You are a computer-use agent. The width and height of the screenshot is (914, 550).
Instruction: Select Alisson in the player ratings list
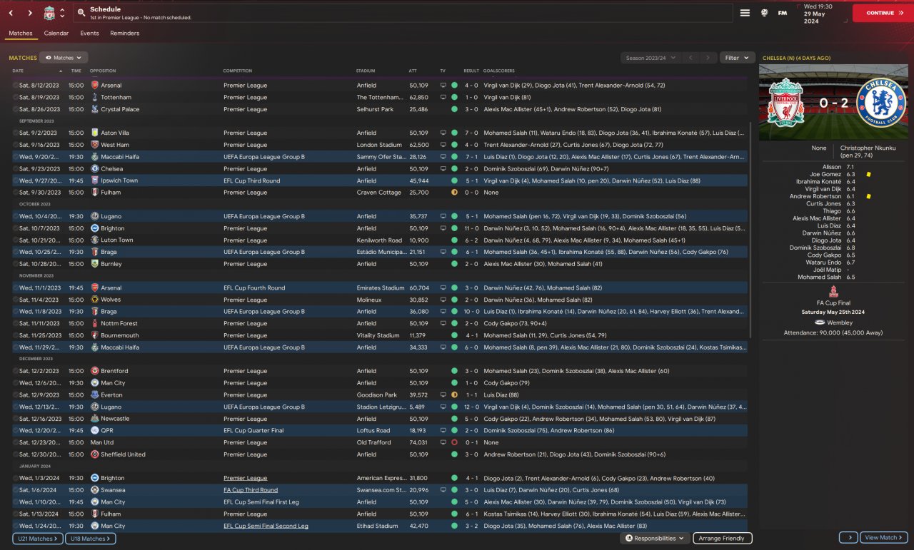pos(832,166)
